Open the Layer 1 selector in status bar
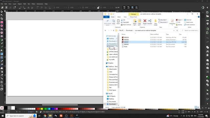This screenshot has height=118, width=210. click(31, 112)
